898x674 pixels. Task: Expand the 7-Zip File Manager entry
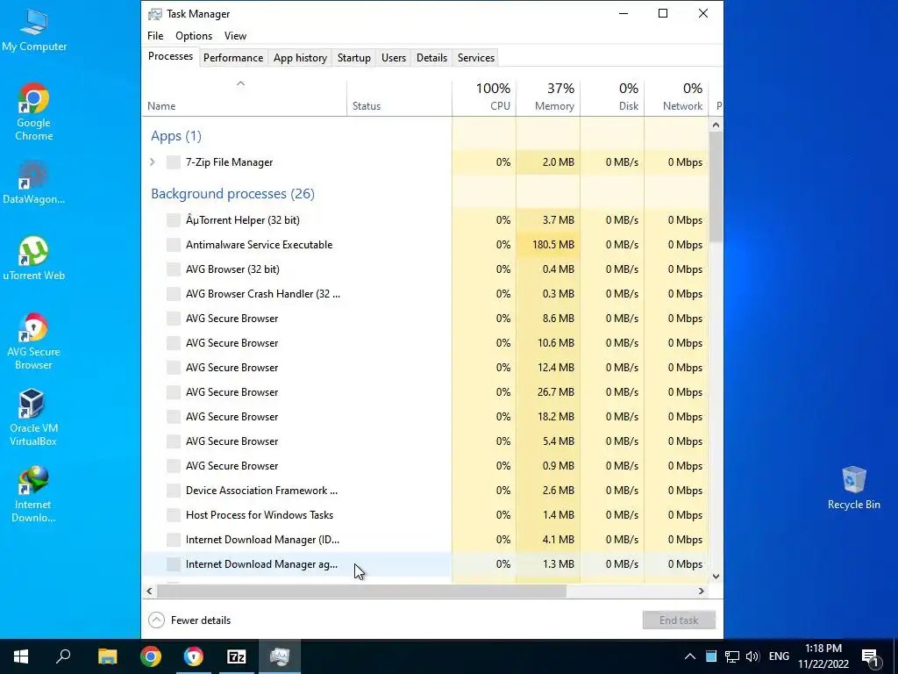point(153,162)
